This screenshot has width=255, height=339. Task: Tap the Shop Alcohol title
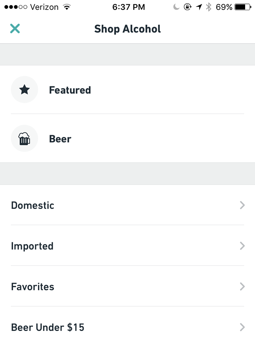[x=127, y=29]
